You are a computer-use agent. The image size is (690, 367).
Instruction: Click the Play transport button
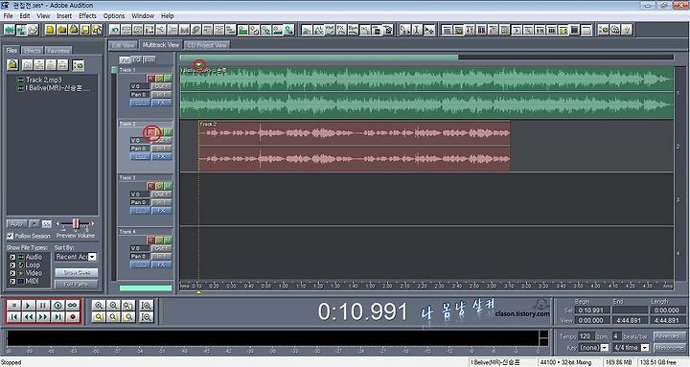[29, 305]
